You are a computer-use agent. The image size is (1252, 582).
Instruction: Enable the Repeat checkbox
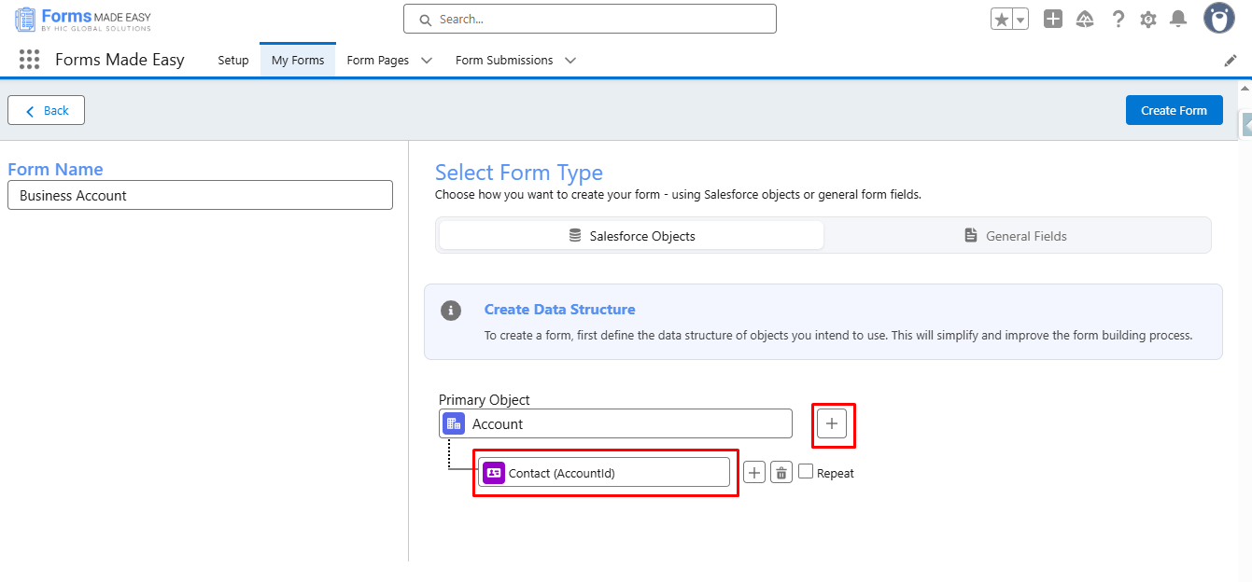[x=806, y=472]
